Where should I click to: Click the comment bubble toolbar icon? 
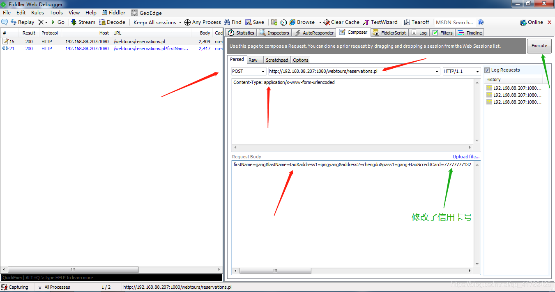point(5,22)
